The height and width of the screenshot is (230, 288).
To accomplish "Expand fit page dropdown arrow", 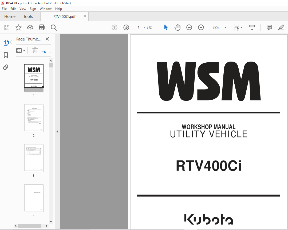I will 242,27.
